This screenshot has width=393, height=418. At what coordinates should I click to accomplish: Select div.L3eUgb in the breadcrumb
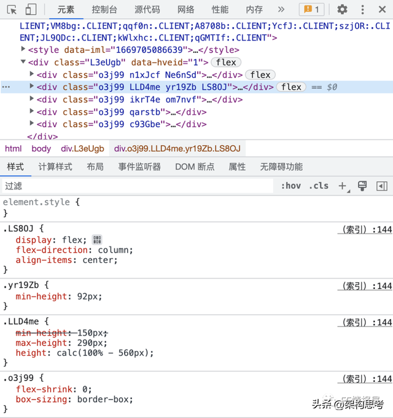[82, 149]
